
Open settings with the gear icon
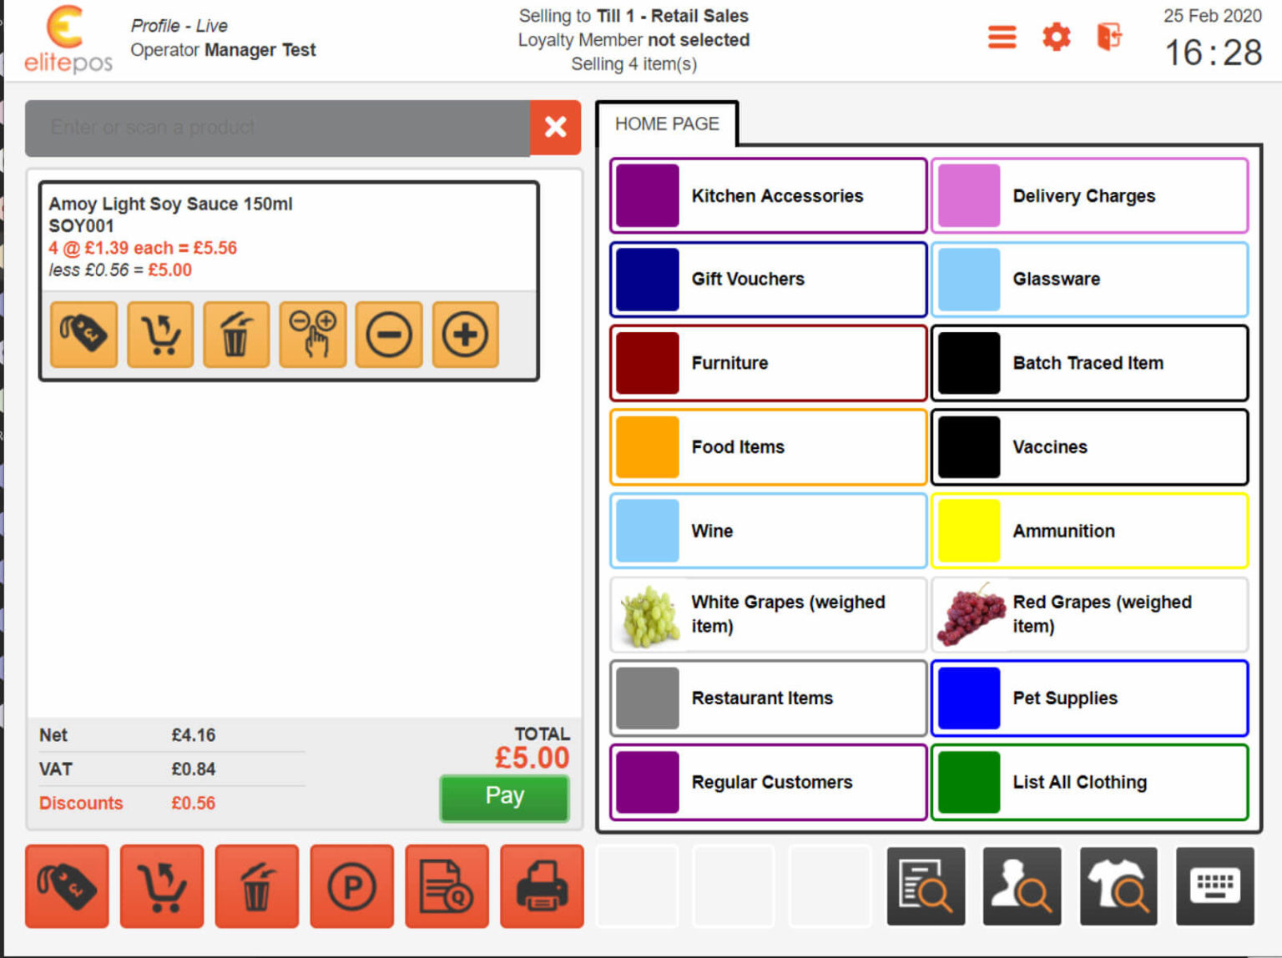[1056, 38]
